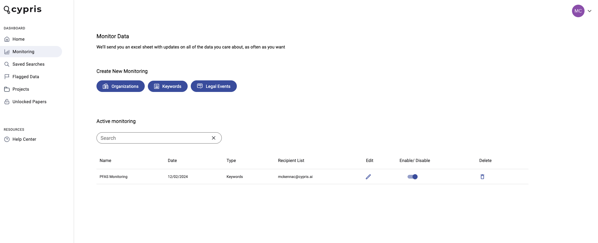Create new Legal Events monitoring

(x=214, y=86)
